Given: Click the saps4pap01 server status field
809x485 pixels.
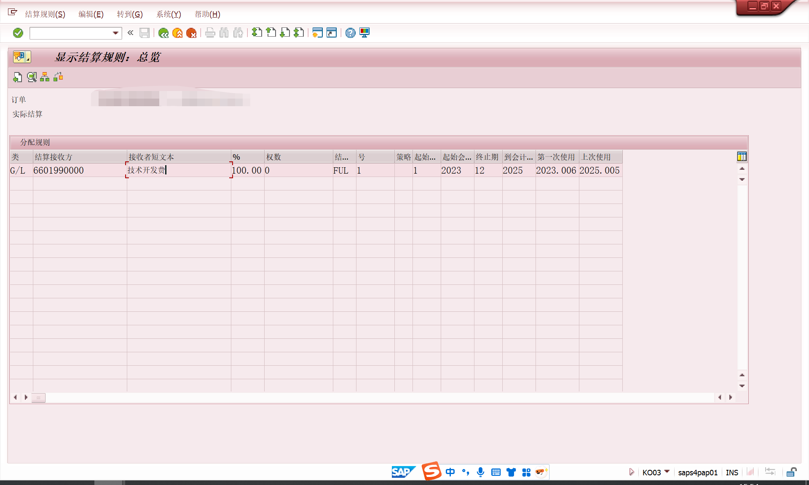Looking at the screenshot, I should pos(697,472).
